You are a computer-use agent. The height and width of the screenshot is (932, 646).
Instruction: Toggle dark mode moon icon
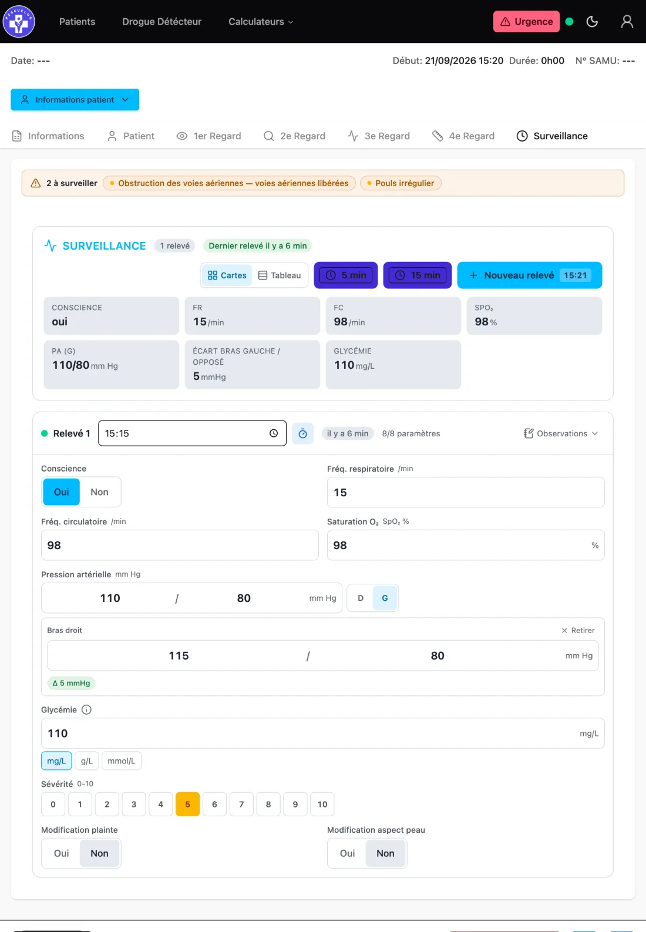[592, 22]
